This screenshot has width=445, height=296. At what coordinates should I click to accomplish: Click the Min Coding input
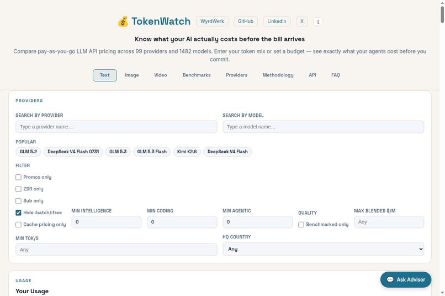182,222
